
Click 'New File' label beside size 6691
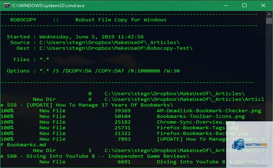[52, 162]
